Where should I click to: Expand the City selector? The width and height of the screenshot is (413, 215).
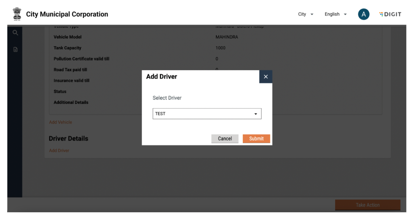[x=306, y=14]
